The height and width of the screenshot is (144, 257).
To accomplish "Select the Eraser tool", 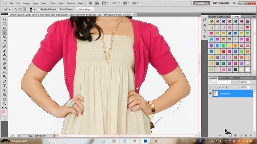I will (4, 64).
